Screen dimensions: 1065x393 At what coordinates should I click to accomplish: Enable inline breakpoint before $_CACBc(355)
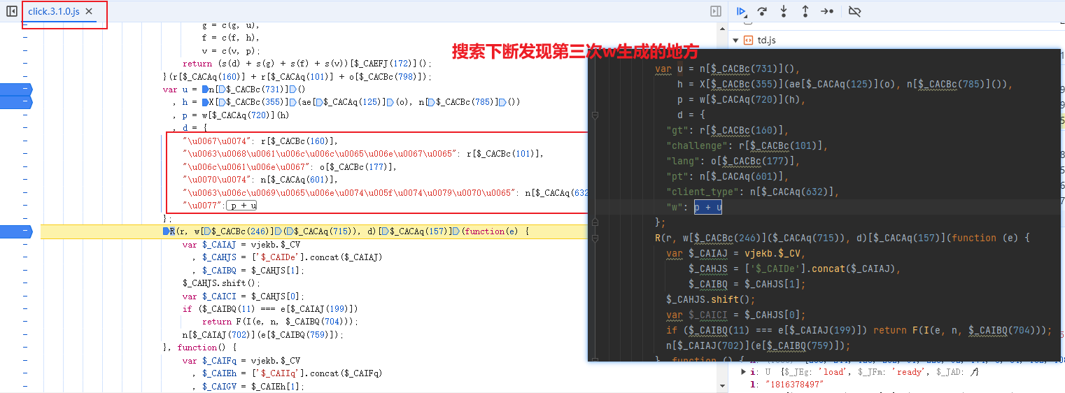click(x=223, y=102)
